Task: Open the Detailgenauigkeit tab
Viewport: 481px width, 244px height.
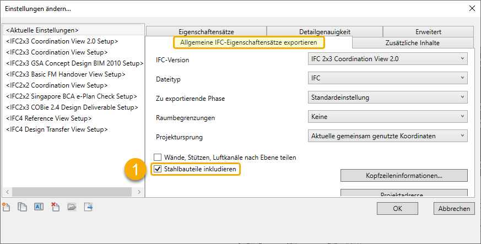Action: point(325,32)
